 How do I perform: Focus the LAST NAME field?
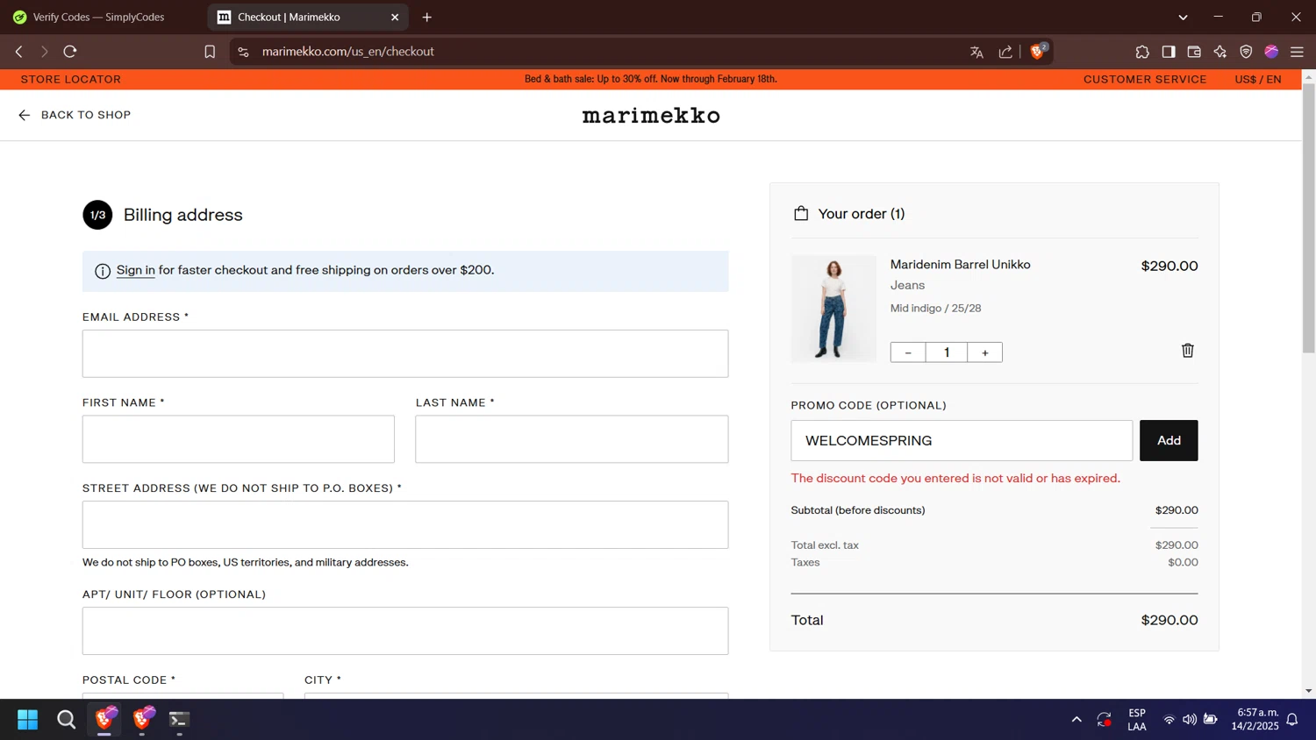[572, 439]
